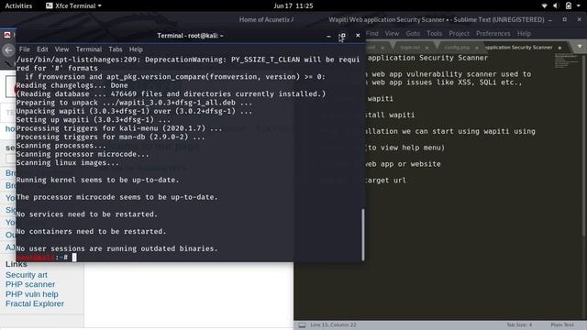Open the Xfce Terminal app menu
The image size is (587, 330).
73,5
